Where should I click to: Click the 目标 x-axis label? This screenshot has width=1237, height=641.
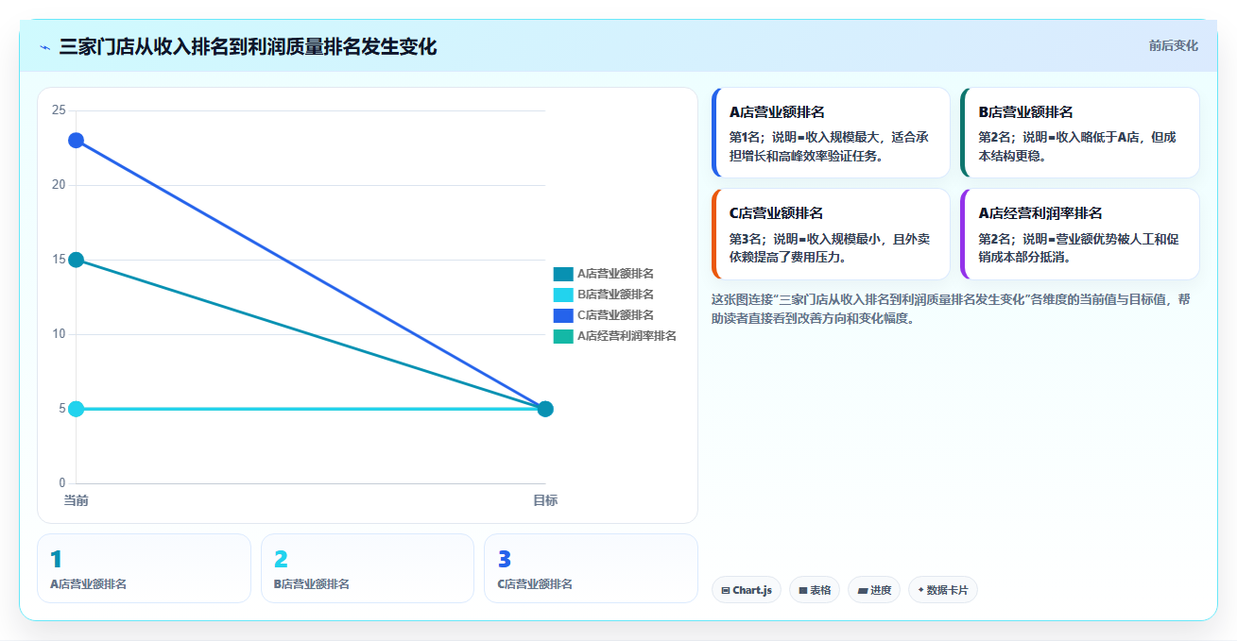tap(545, 500)
